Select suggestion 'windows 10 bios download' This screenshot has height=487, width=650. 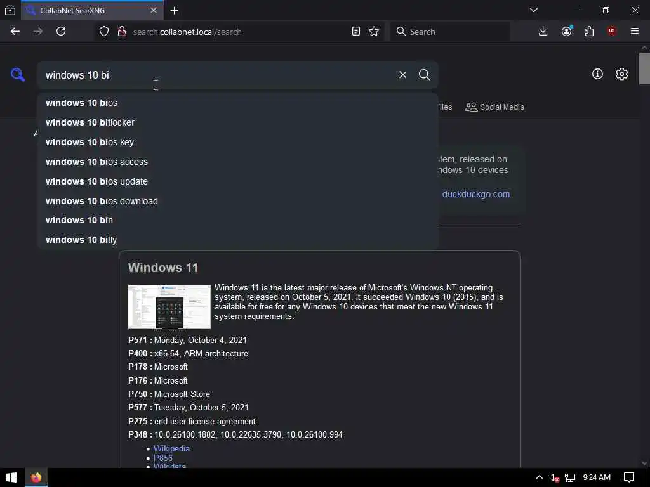coord(237,201)
